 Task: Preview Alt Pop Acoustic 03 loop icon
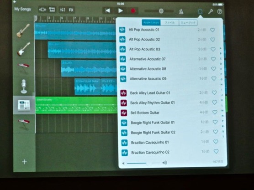(x=122, y=49)
